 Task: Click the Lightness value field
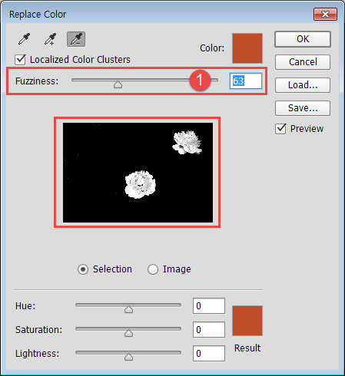pos(209,354)
